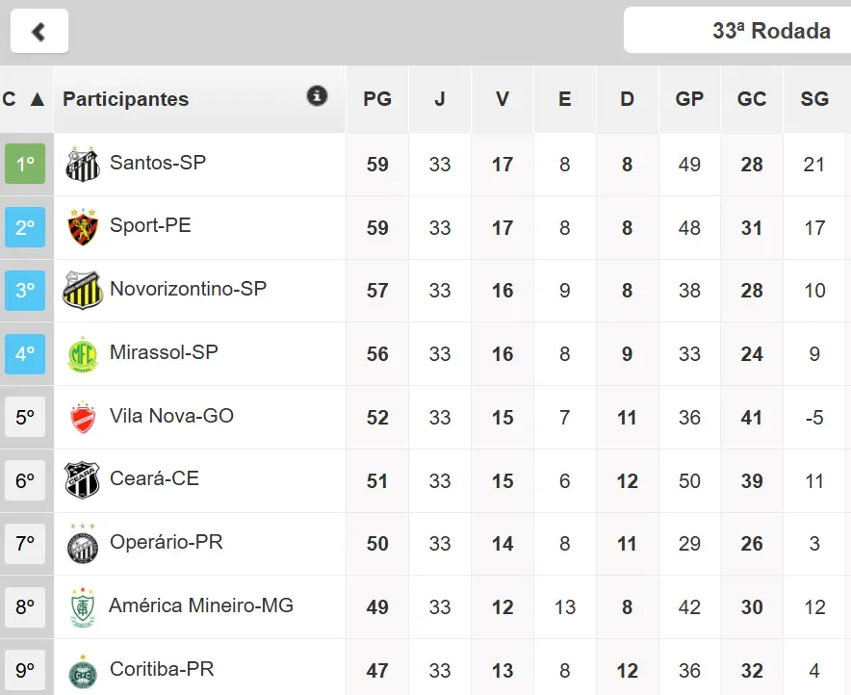
Task: Open Santos-SP team link
Action: point(158,163)
